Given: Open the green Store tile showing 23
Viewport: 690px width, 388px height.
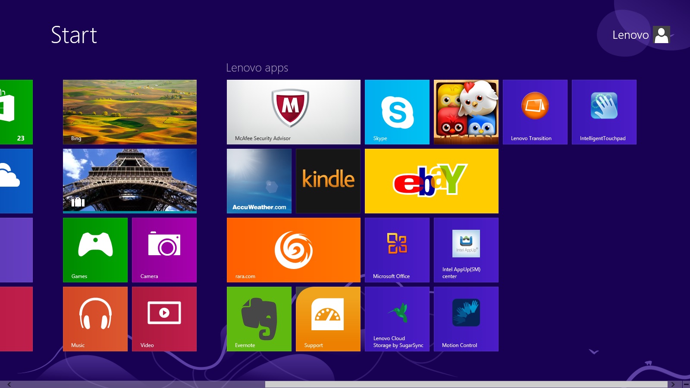Looking at the screenshot, I should [x=16, y=112].
